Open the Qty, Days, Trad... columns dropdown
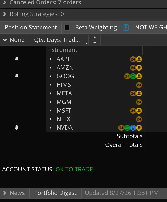Viewport: 167px width, 202px height. pos(59,40)
